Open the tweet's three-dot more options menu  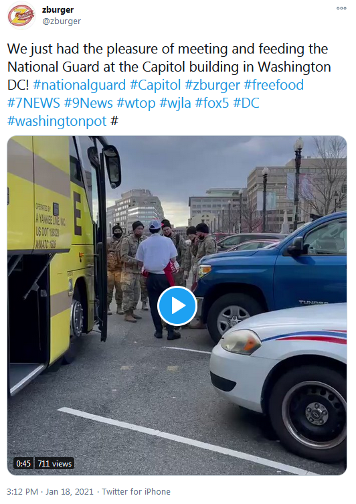tap(341, 8)
